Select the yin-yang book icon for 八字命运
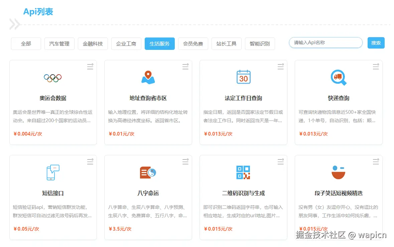394x247 pixels. point(148,172)
